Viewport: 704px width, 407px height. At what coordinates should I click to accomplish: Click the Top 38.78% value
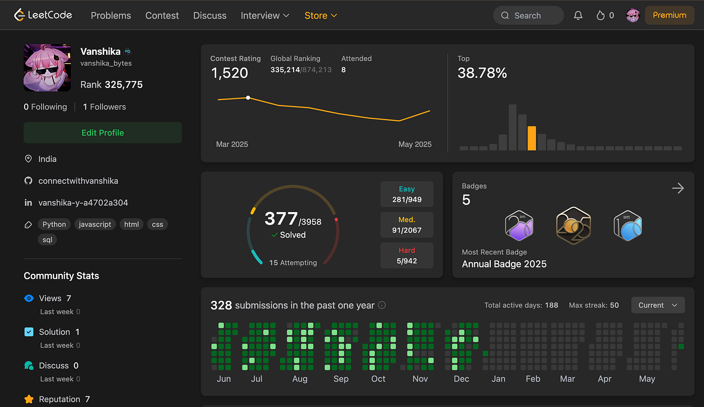pos(482,73)
